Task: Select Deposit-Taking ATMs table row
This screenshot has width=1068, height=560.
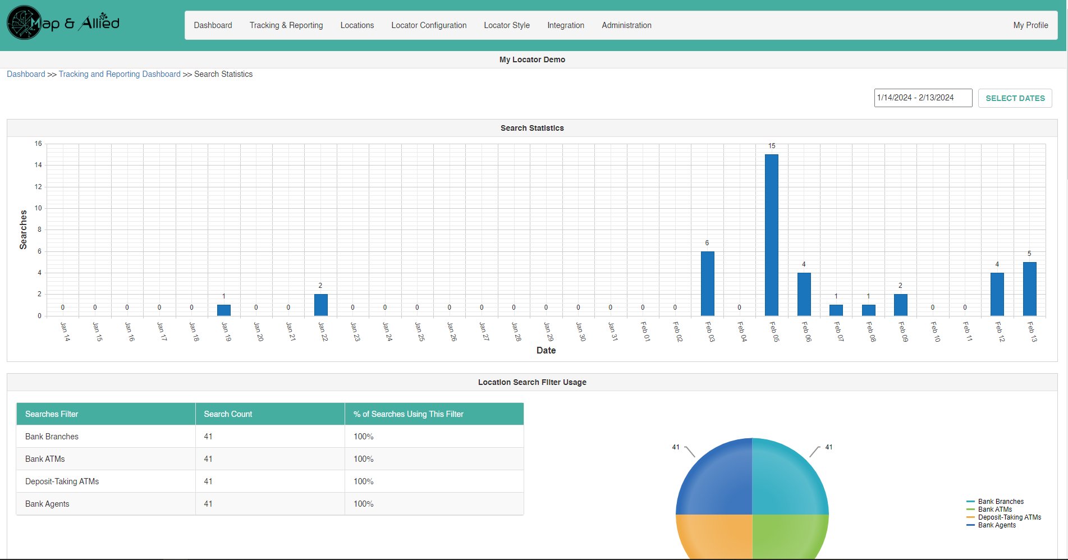Action: [270, 481]
